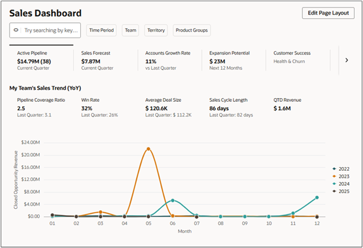
Task: Open the Team filter
Action: click(x=130, y=30)
